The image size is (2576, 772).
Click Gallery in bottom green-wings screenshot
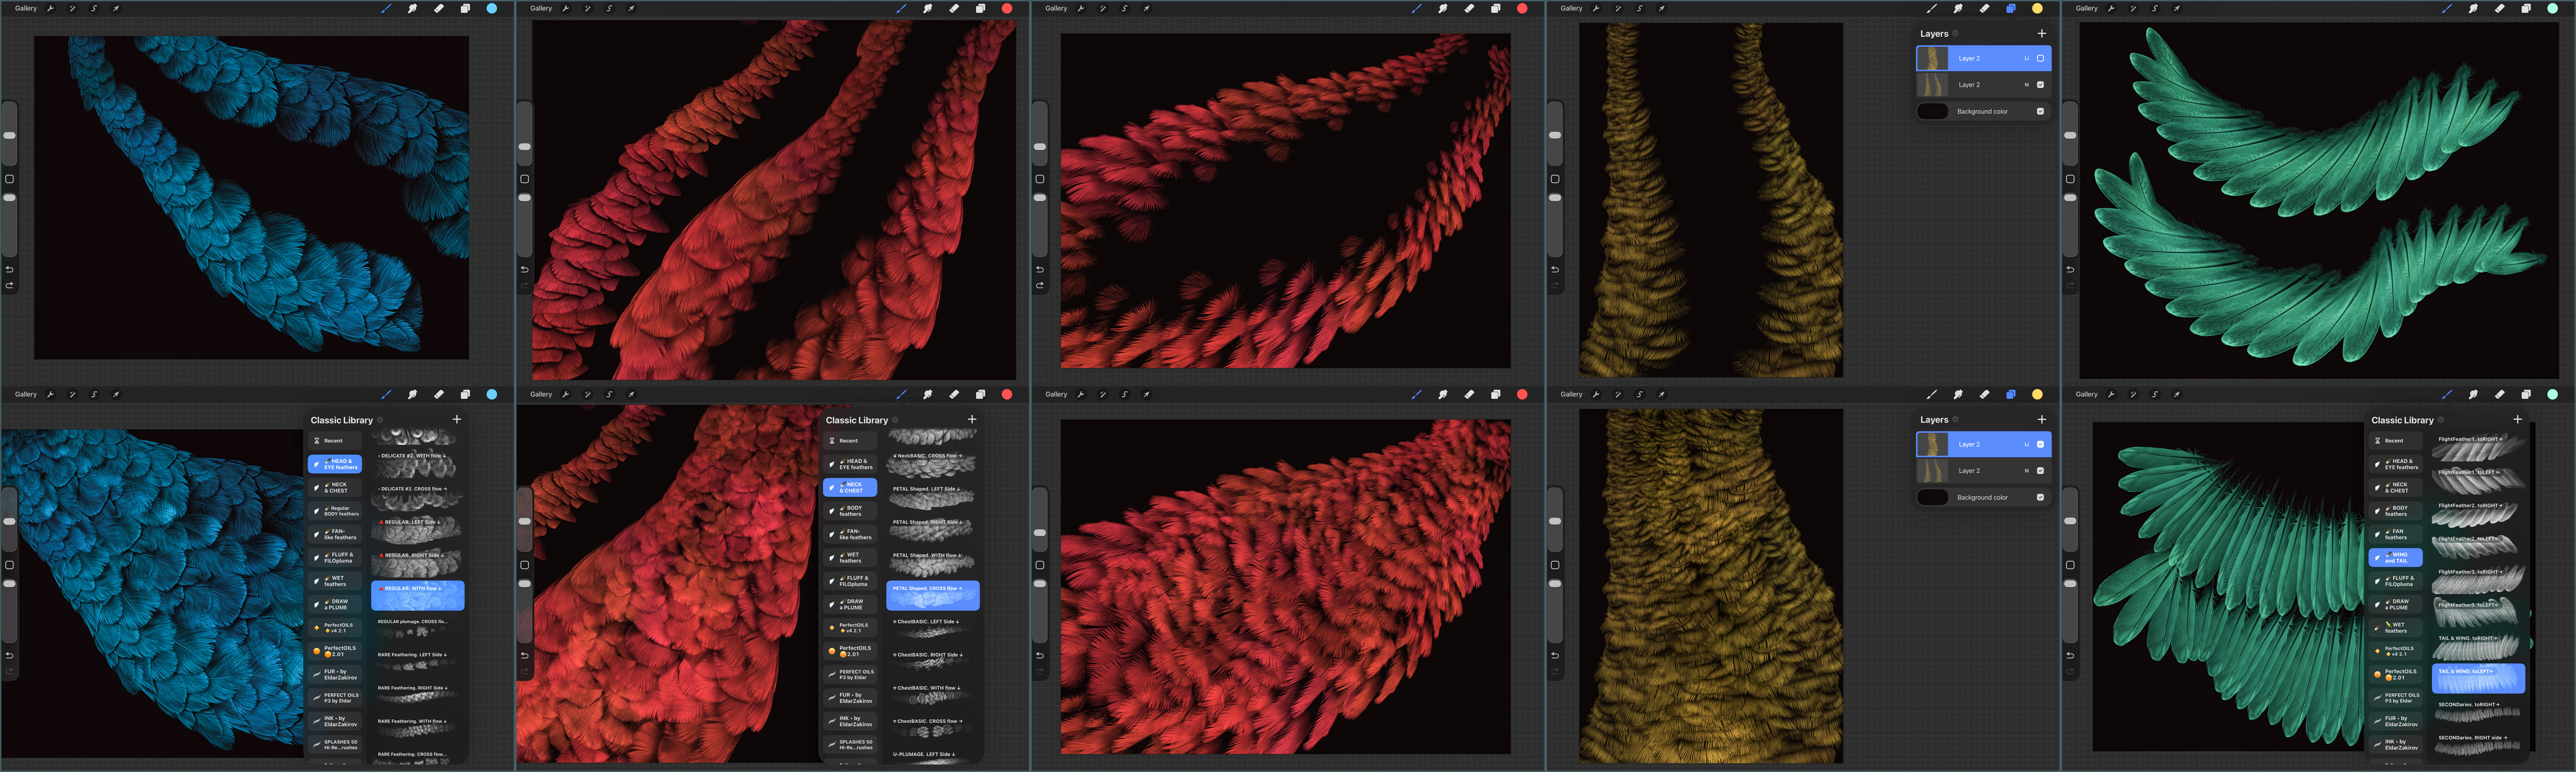coord(2086,394)
